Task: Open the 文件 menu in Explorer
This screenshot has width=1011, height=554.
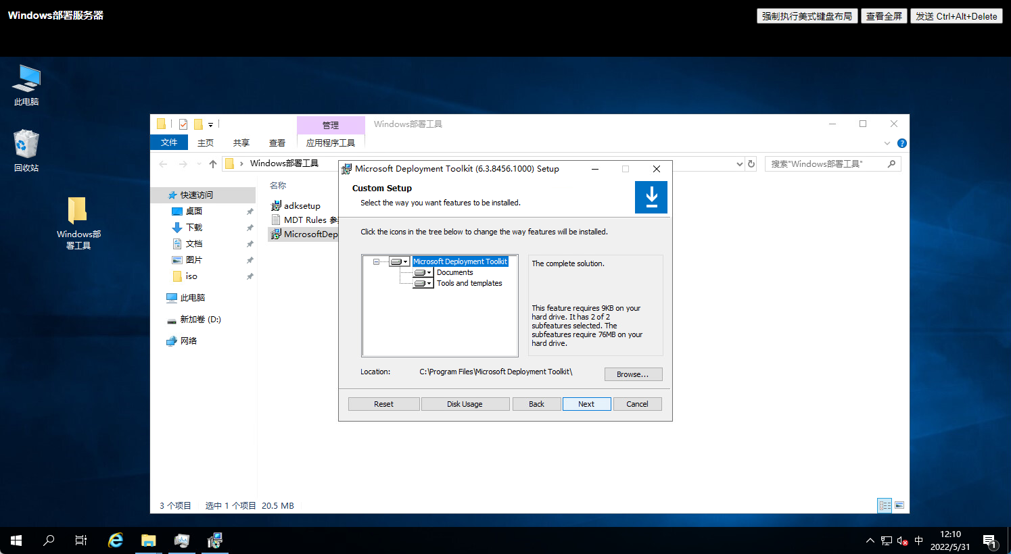Action: point(169,143)
